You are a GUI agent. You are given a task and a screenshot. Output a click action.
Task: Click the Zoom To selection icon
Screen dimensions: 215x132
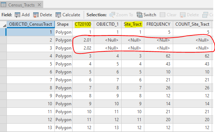pos(112,15)
